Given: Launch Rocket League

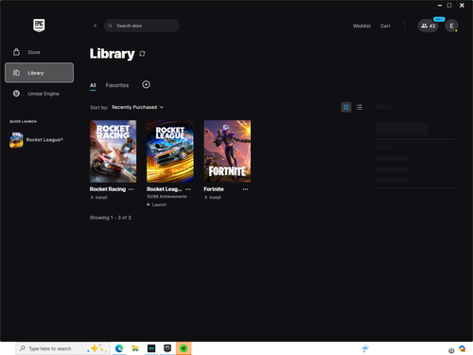Looking at the screenshot, I should click(157, 204).
